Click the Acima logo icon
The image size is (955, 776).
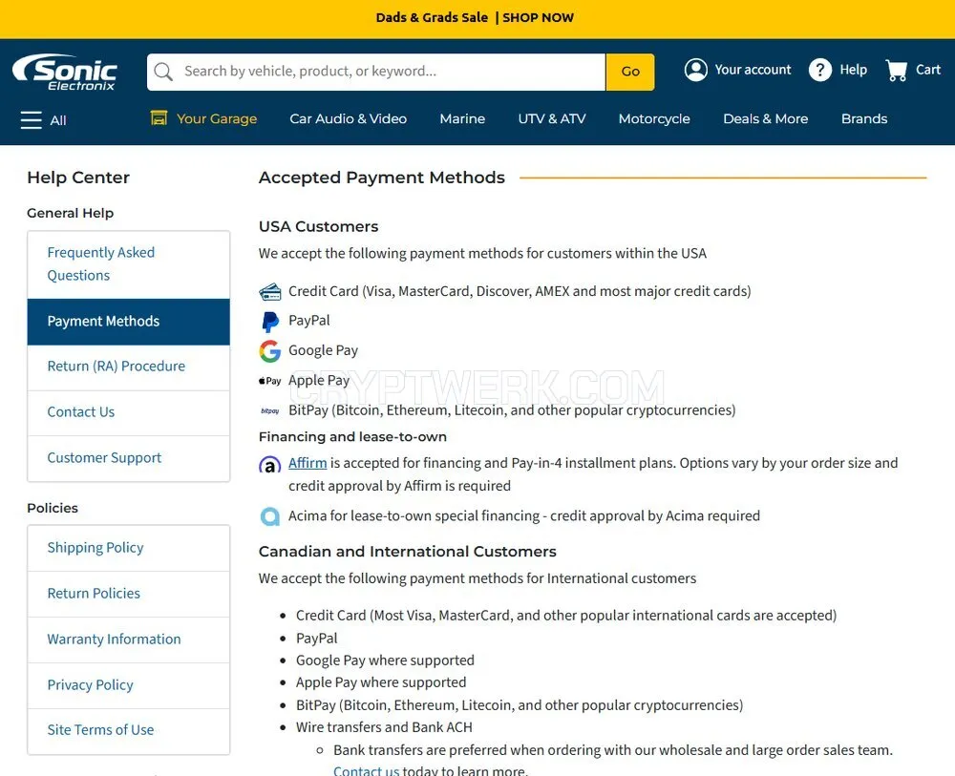pyautogui.click(x=270, y=516)
